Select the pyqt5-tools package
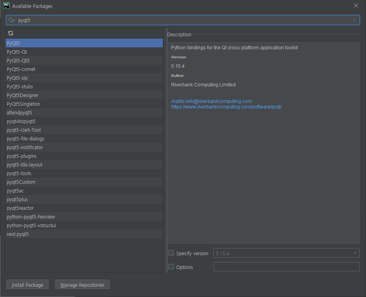The height and width of the screenshot is (297, 366). 84,173
